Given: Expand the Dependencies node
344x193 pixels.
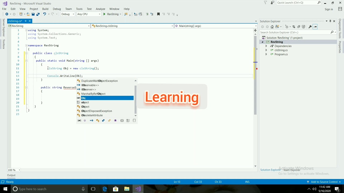Looking at the screenshot, I should pos(266,46).
